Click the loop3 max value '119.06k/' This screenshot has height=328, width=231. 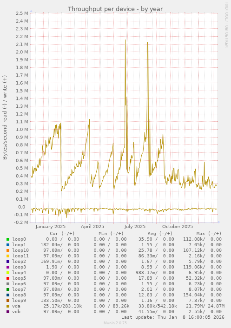(194, 267)
